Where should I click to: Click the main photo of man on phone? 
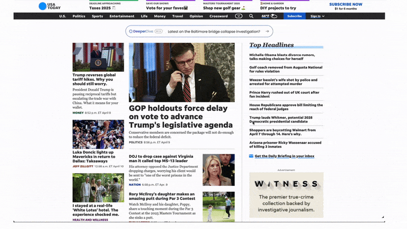(182, 72)
